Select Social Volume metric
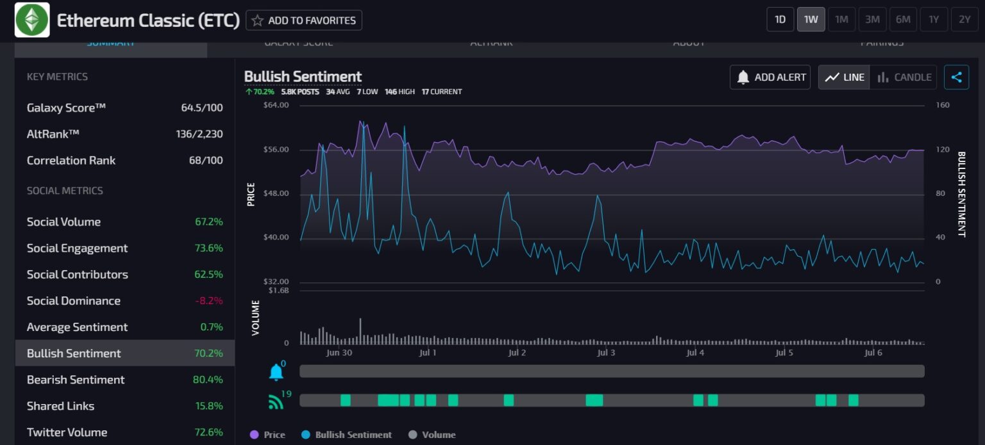 point(125,222)
